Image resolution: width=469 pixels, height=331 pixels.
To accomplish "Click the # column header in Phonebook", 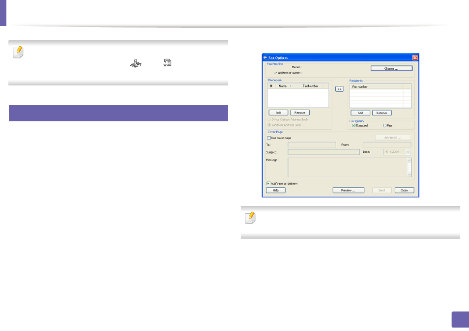I will (271, 86).
